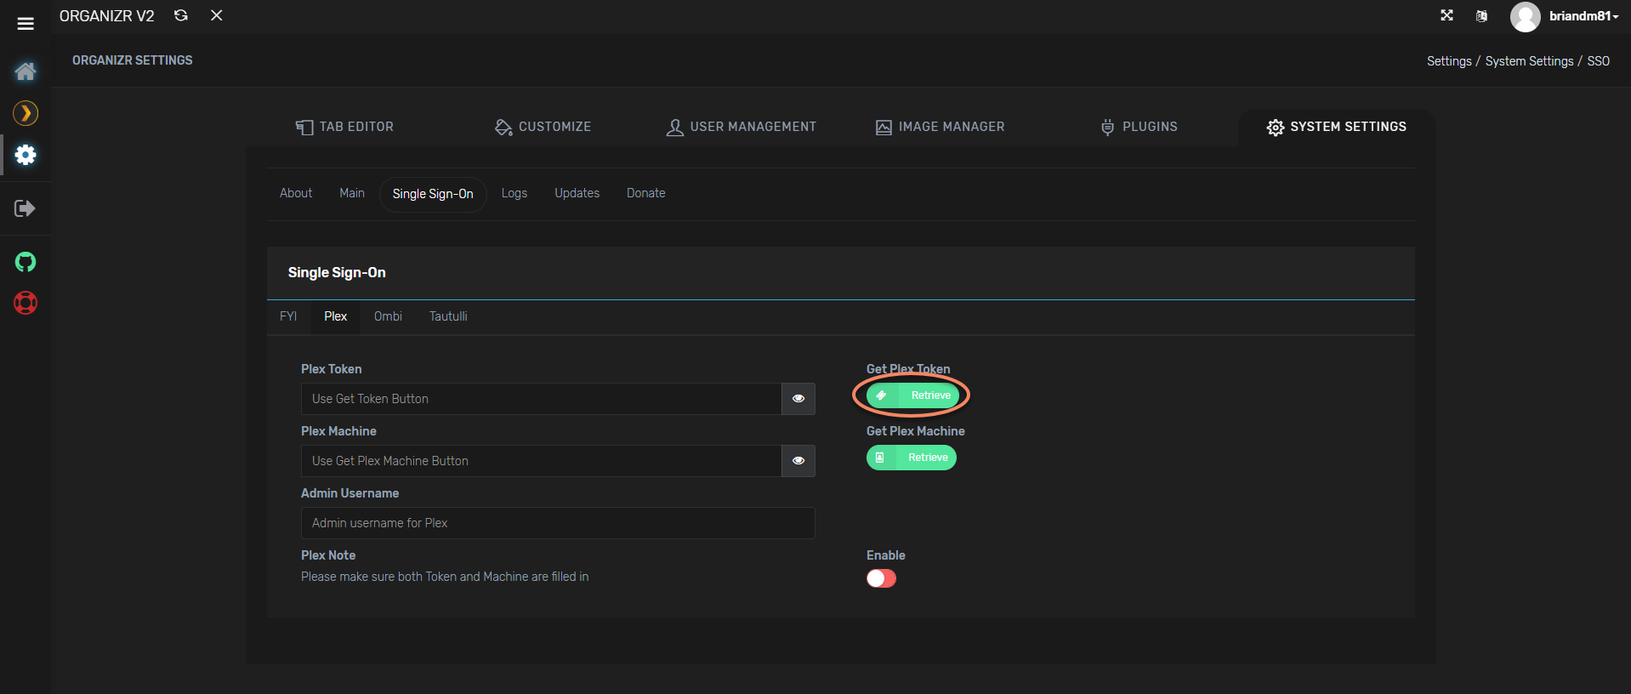Open the Logs sub-tab
The image size is (1631, 694).
(x=514, y=193)
